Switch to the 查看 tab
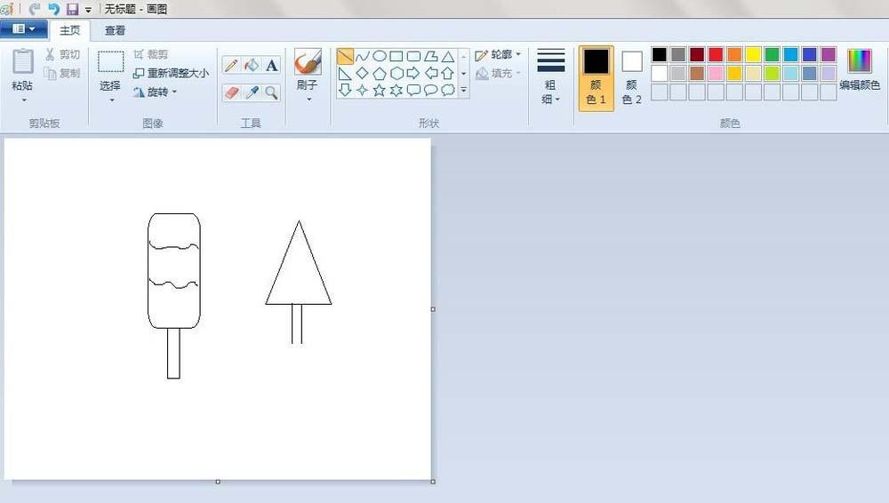889x503 pixels. click(115, 30)
